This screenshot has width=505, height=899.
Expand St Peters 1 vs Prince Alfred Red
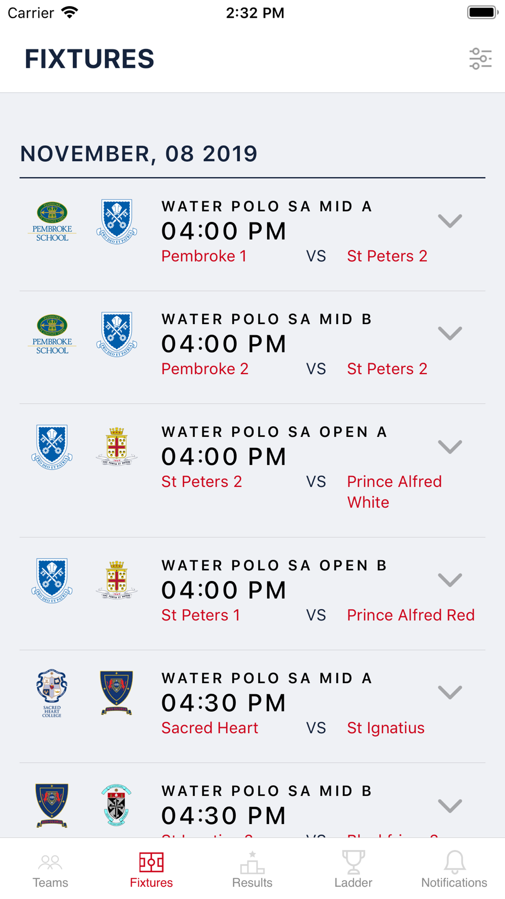(450, 580)
